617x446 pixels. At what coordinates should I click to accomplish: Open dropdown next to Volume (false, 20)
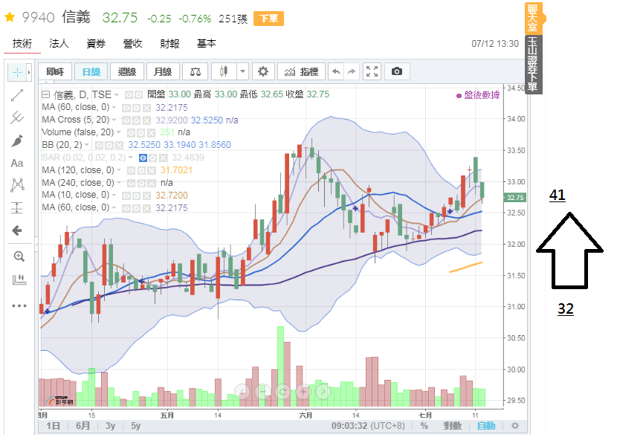[x=119, y=132]
